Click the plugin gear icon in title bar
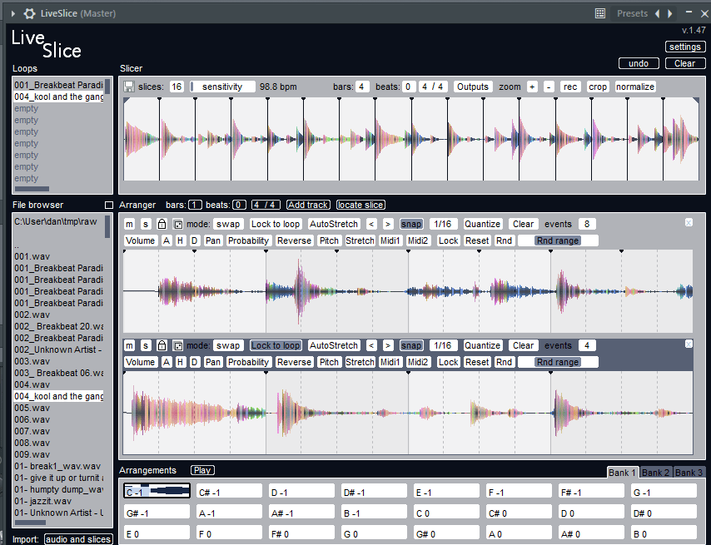This screenshot has height=545, width=711. [x=29, y=13]
